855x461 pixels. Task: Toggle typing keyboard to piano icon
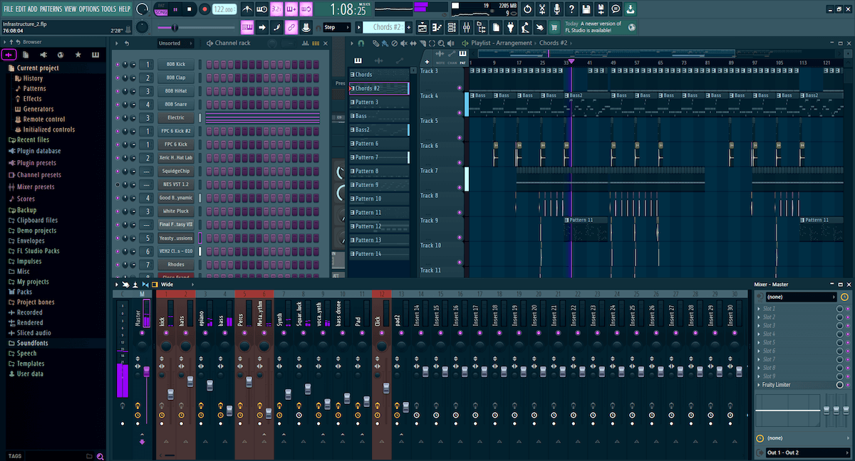point(247,28)
